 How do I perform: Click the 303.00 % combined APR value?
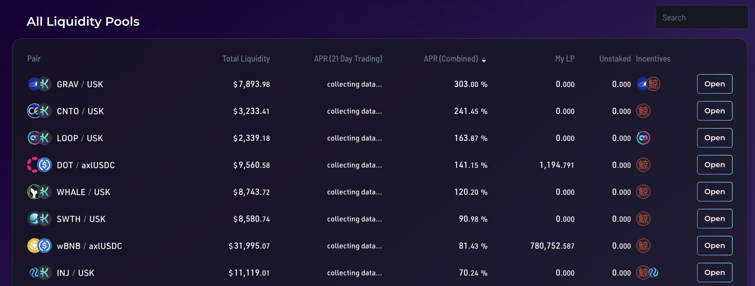click(x=471, y=84)
